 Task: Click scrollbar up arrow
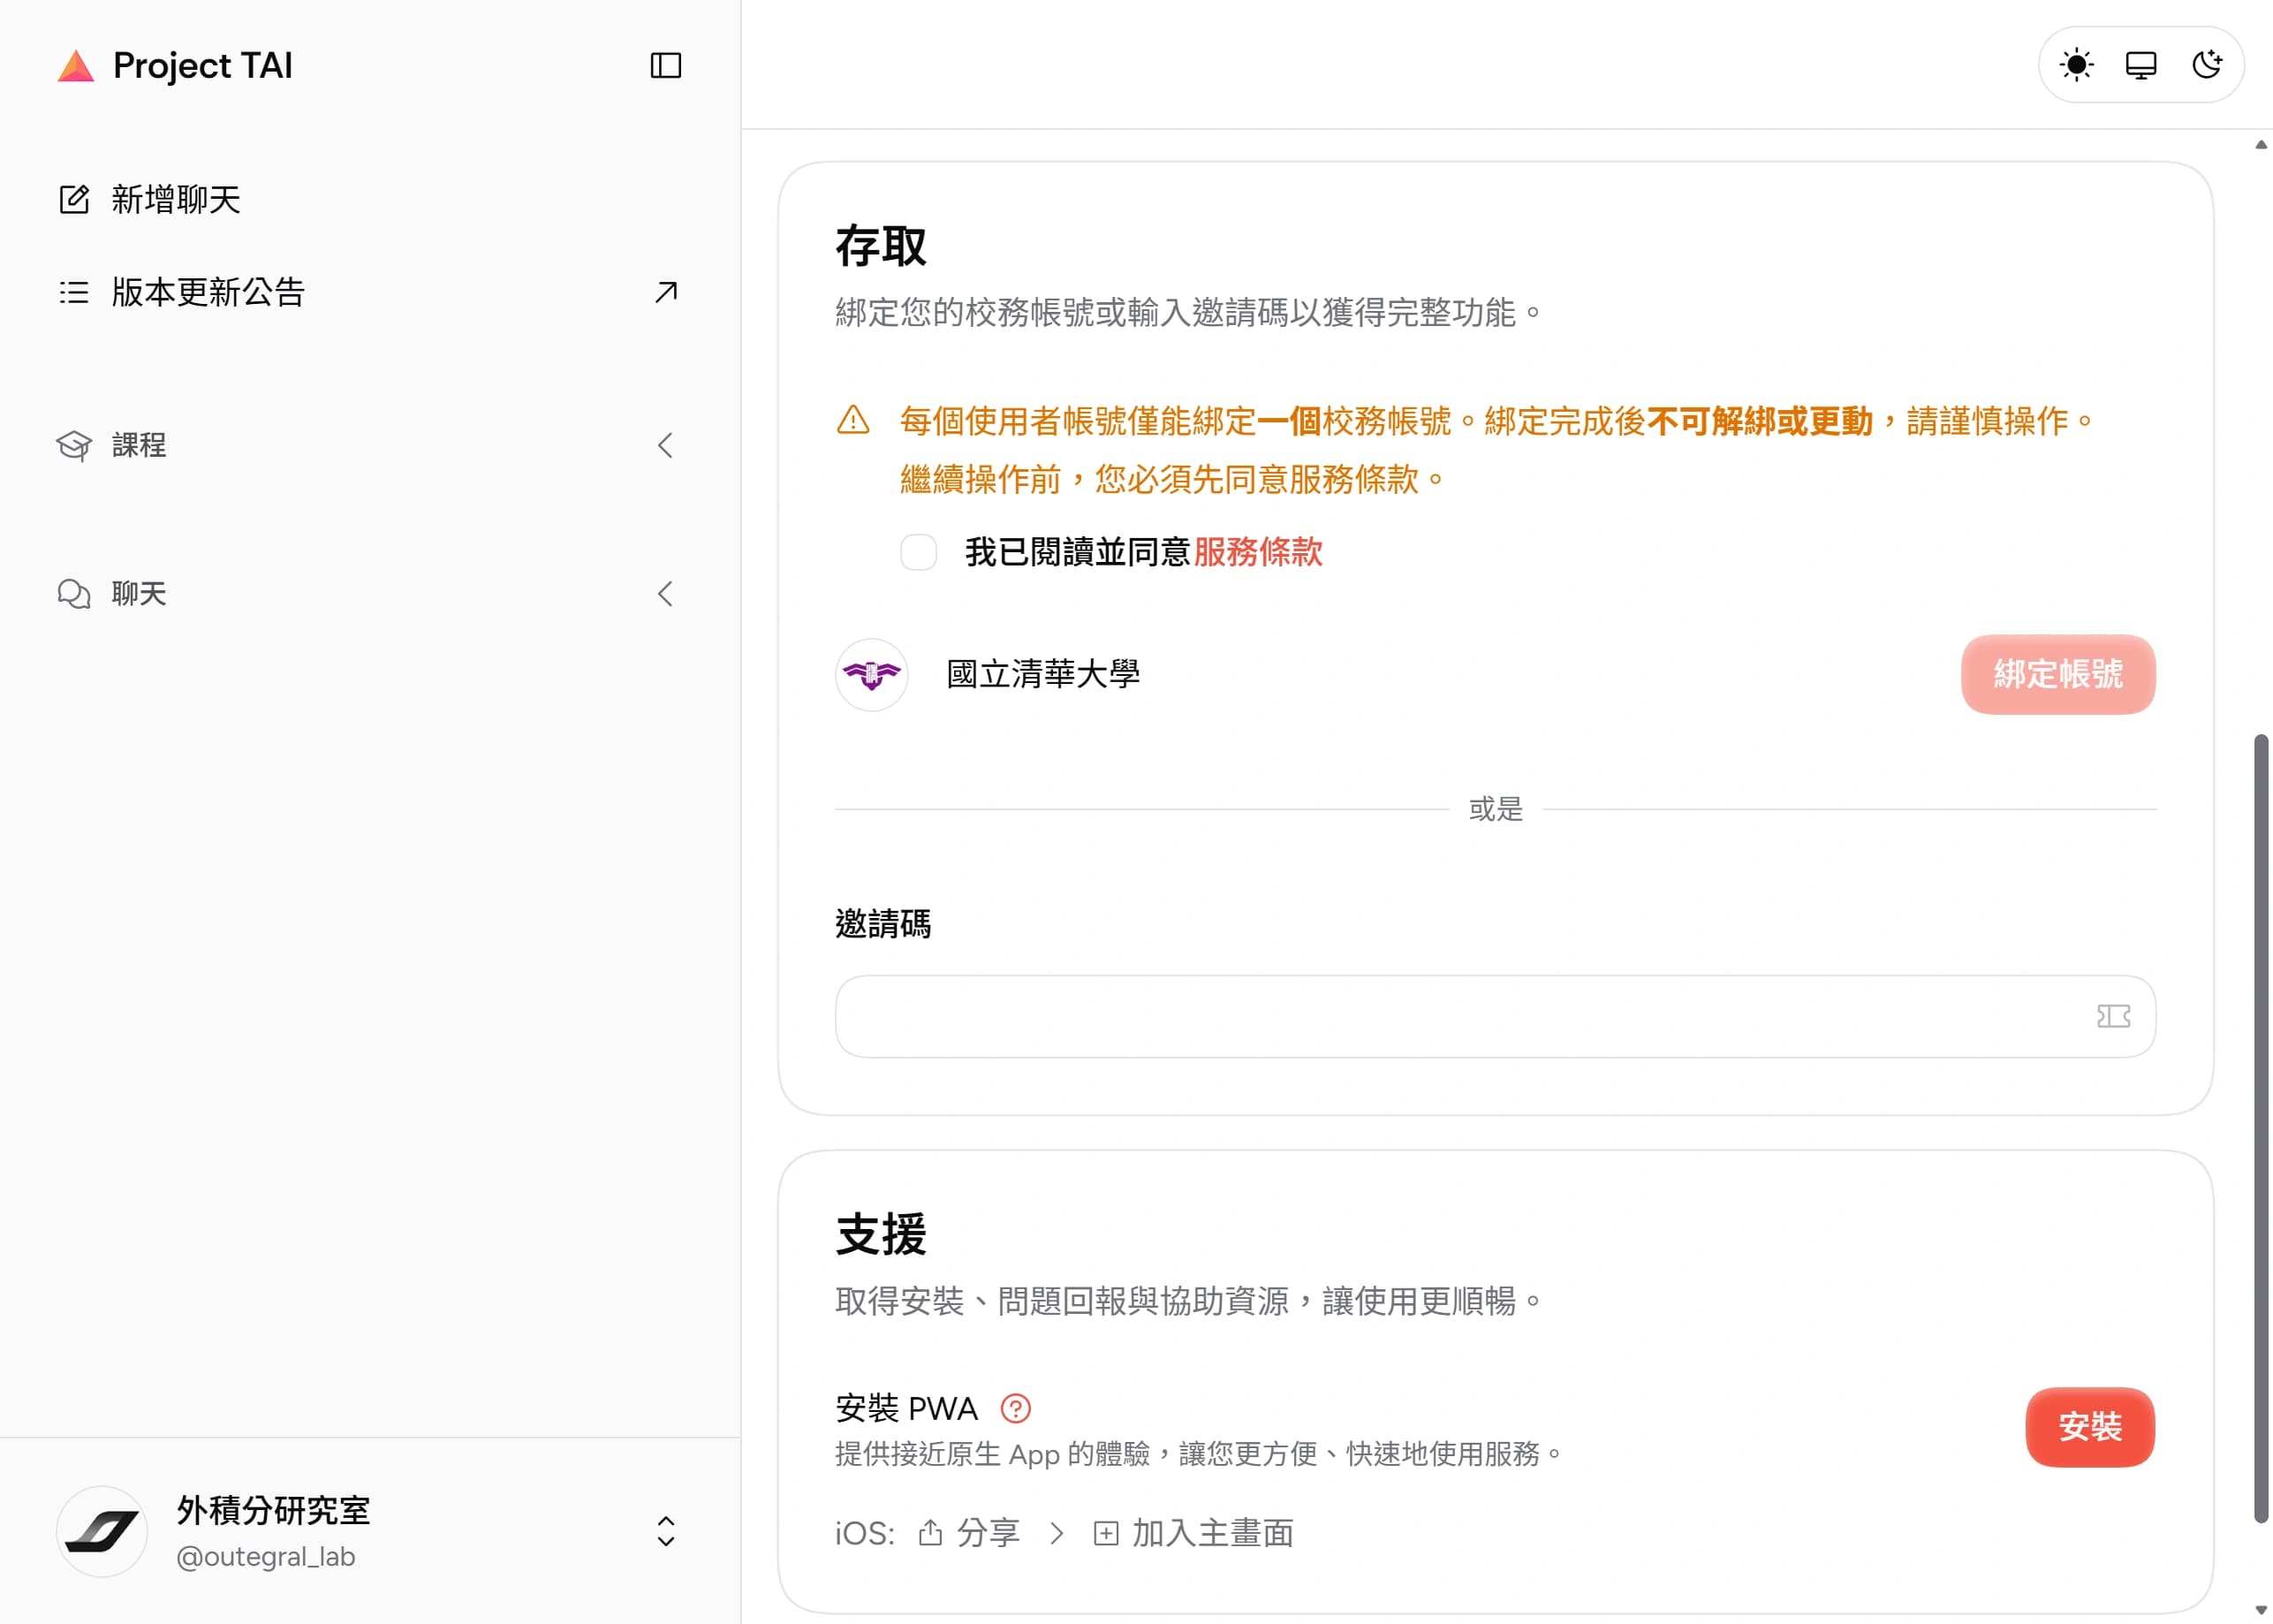coord(2261,145)
